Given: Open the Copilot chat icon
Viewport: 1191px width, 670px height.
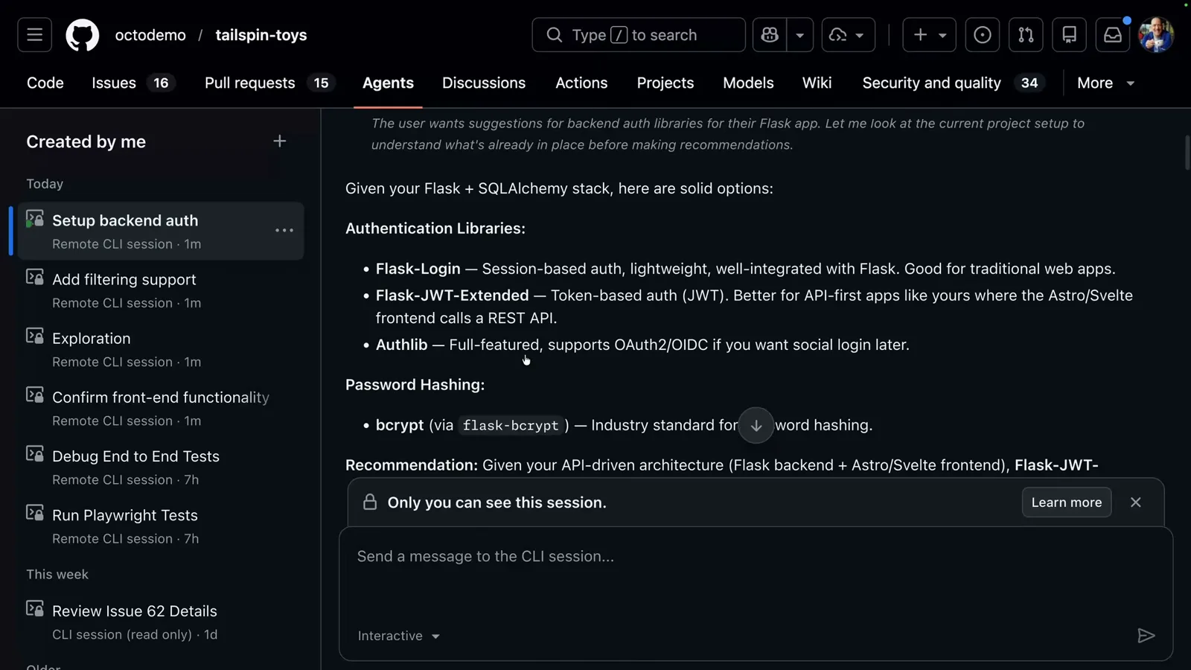Looking at the screenshot, I should [x=770, y=35].
